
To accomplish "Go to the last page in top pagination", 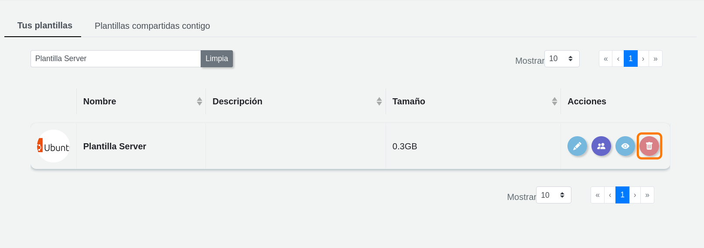I will point(655,59).
